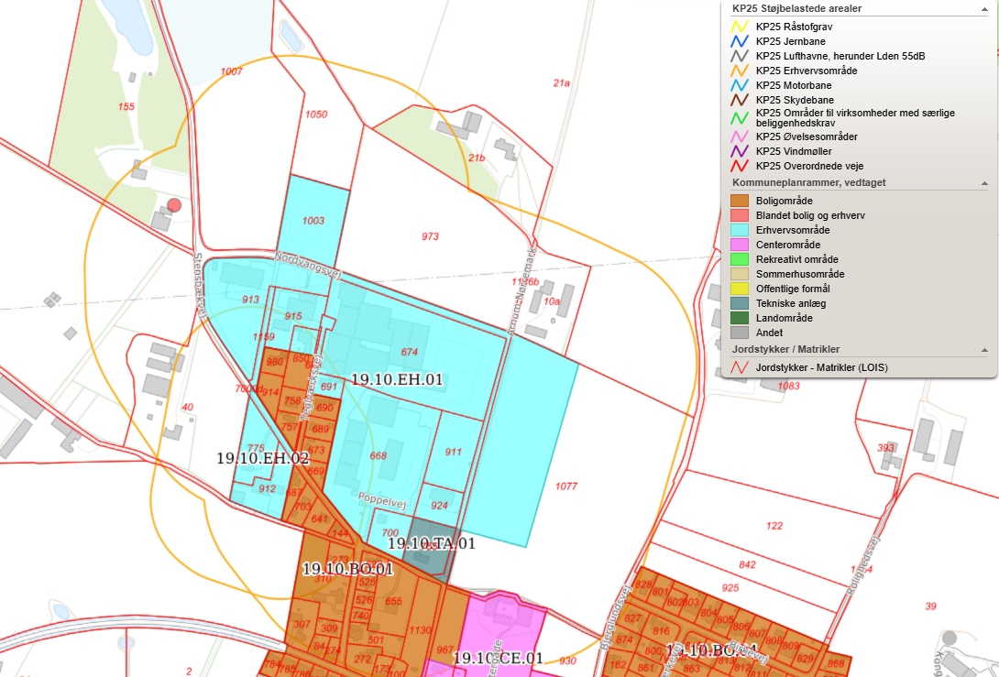Click the blue KP25 Jernbane line symbol
This screenshot has height=677, width=999.
(x=740, y=41)
